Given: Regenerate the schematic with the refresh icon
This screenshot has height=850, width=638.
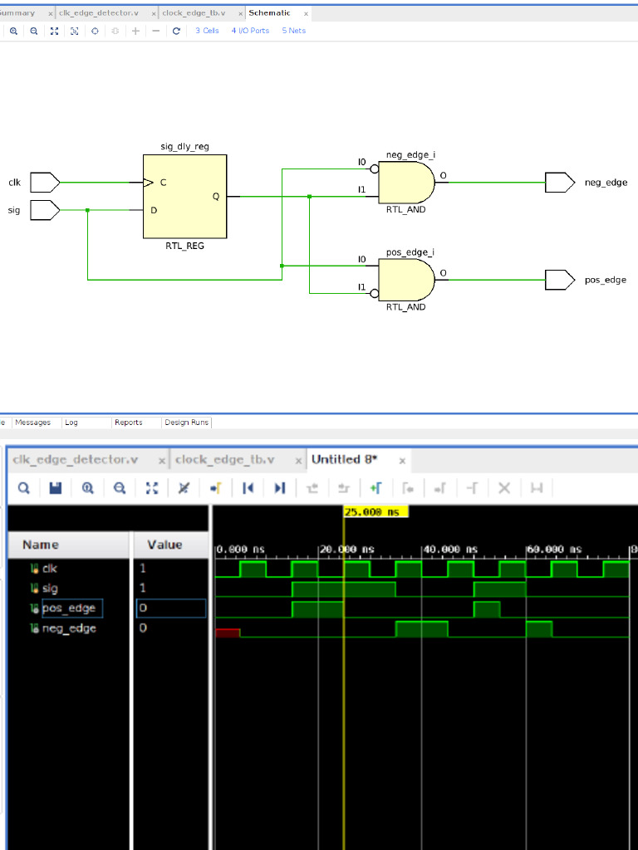Looking at the screenshot, I should click(176, 31).
